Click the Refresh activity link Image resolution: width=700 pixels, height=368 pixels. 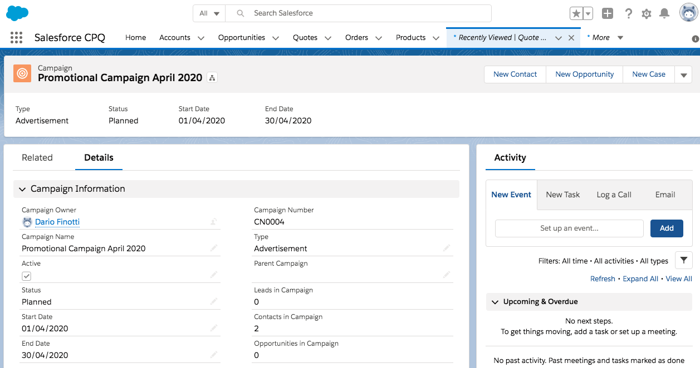click(x=603, y=279)
